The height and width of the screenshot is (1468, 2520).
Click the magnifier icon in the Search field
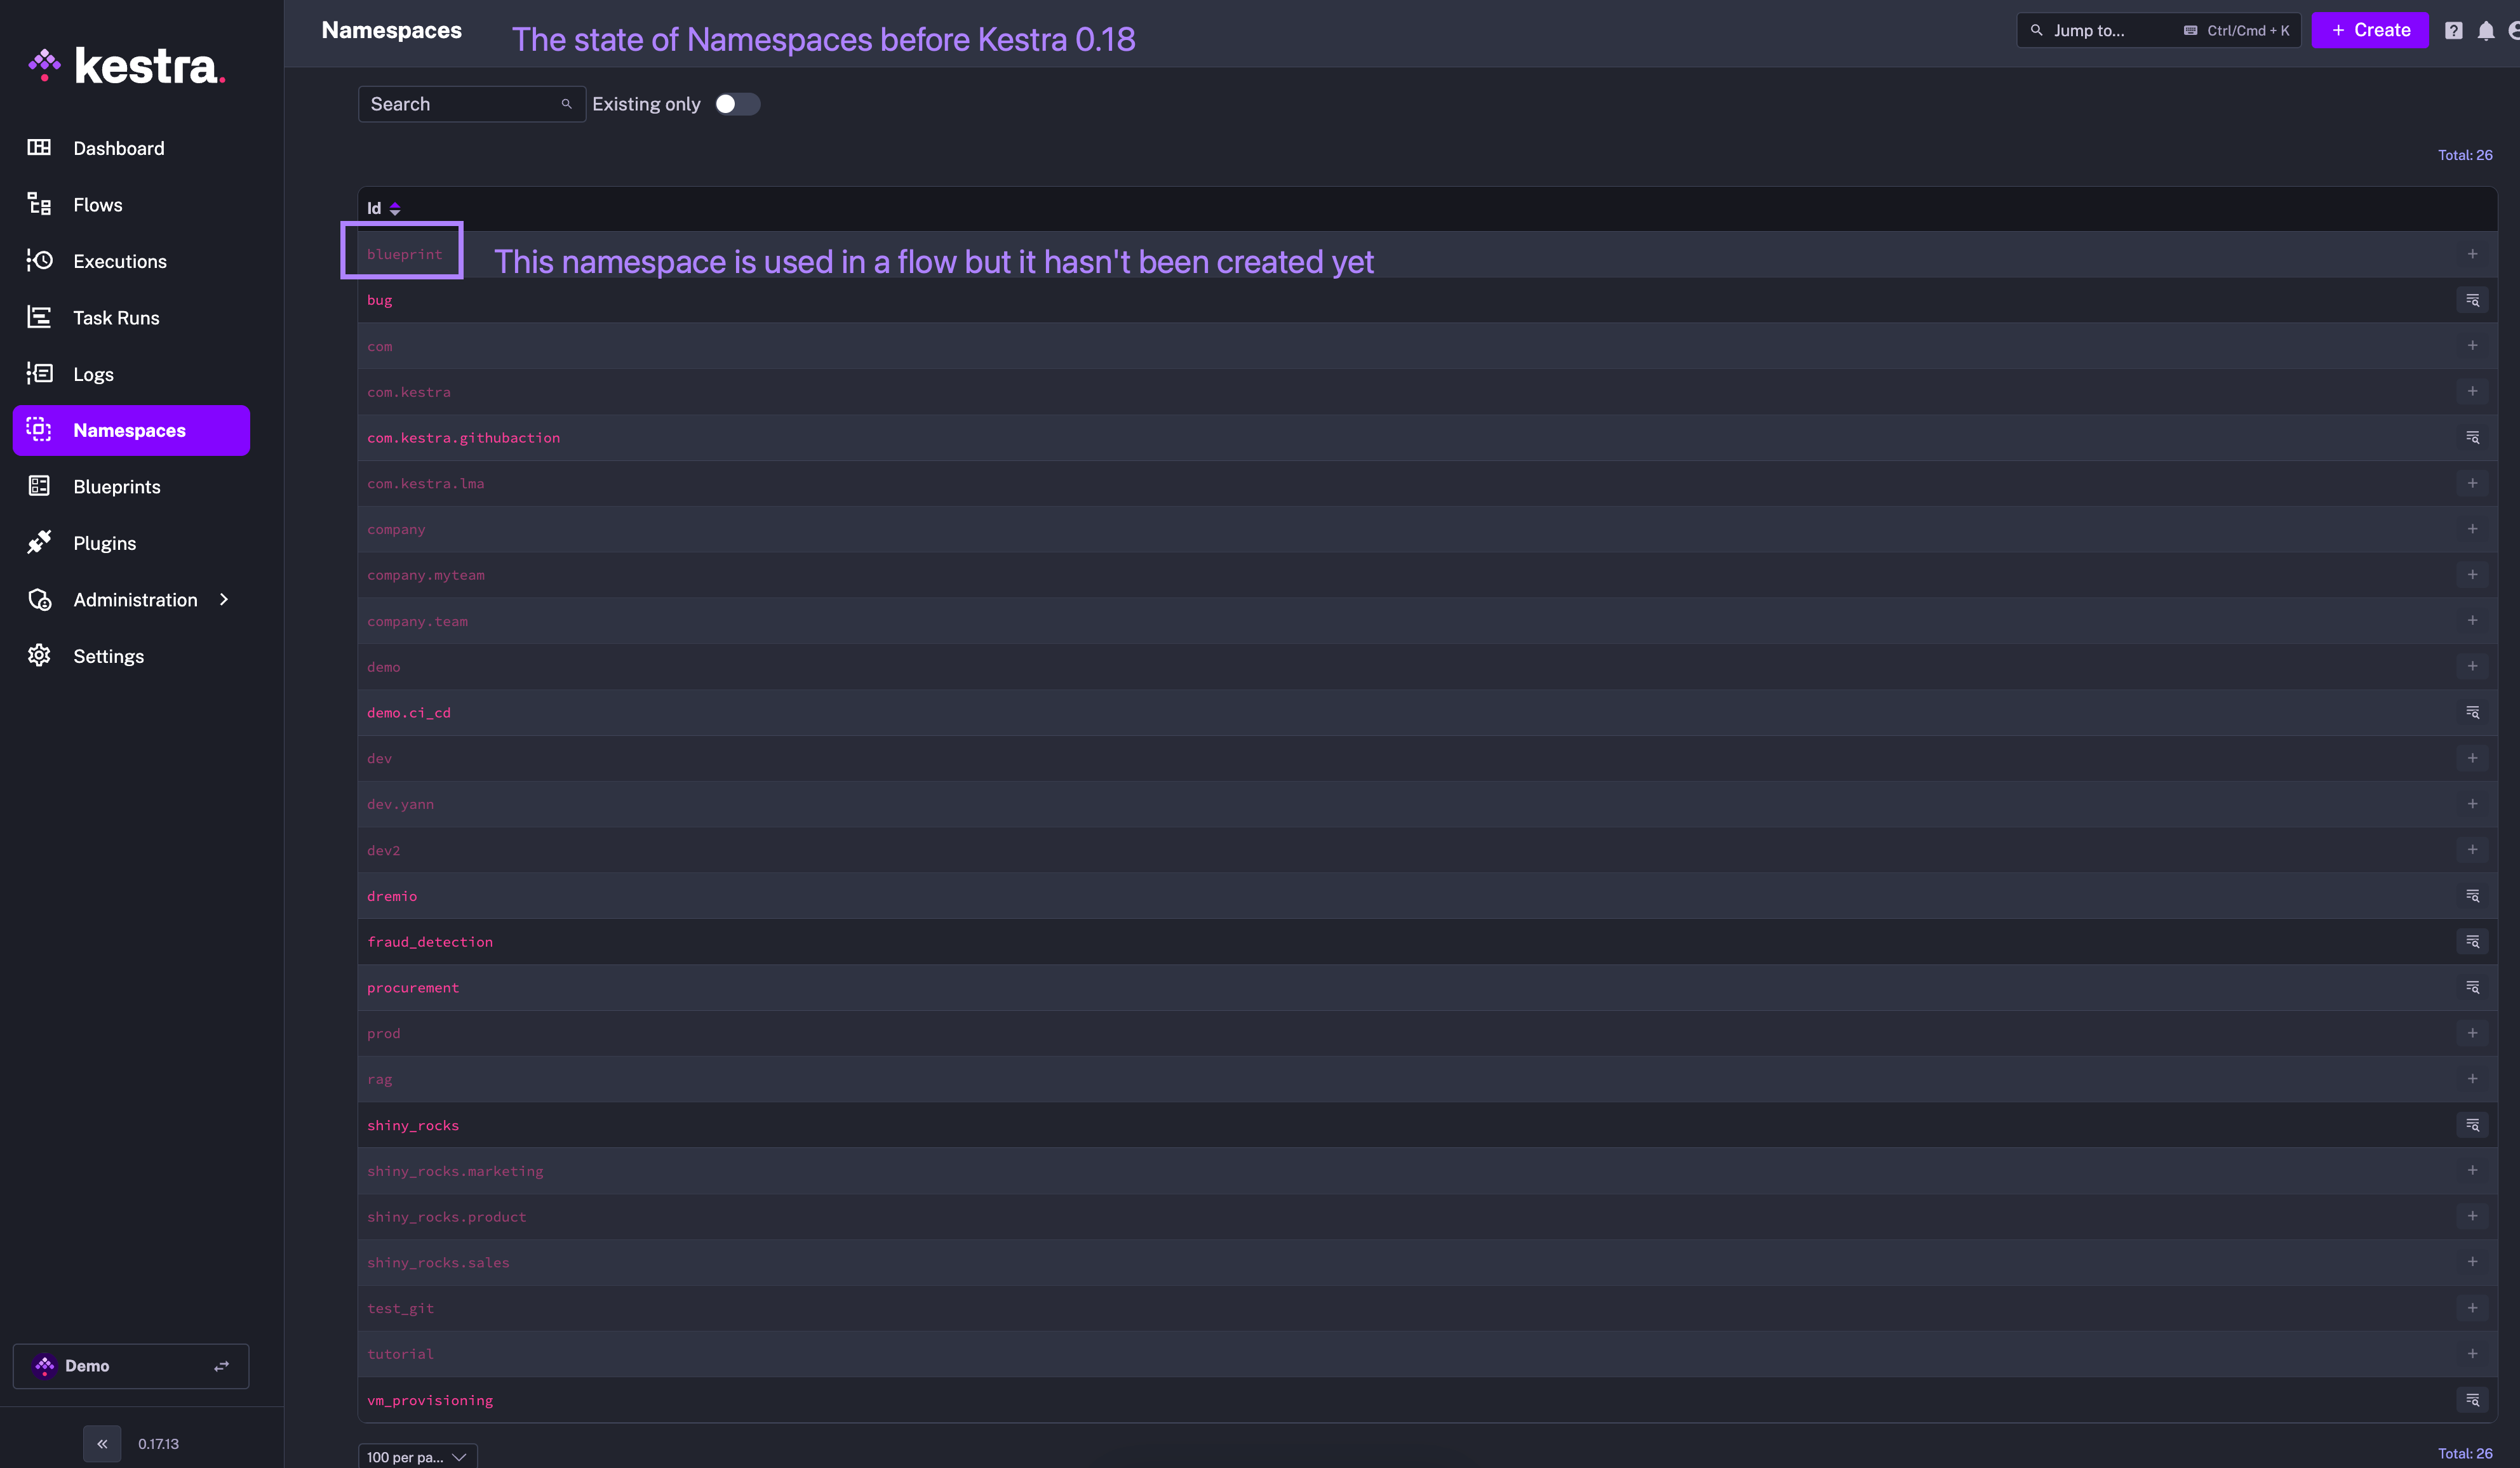566,104
